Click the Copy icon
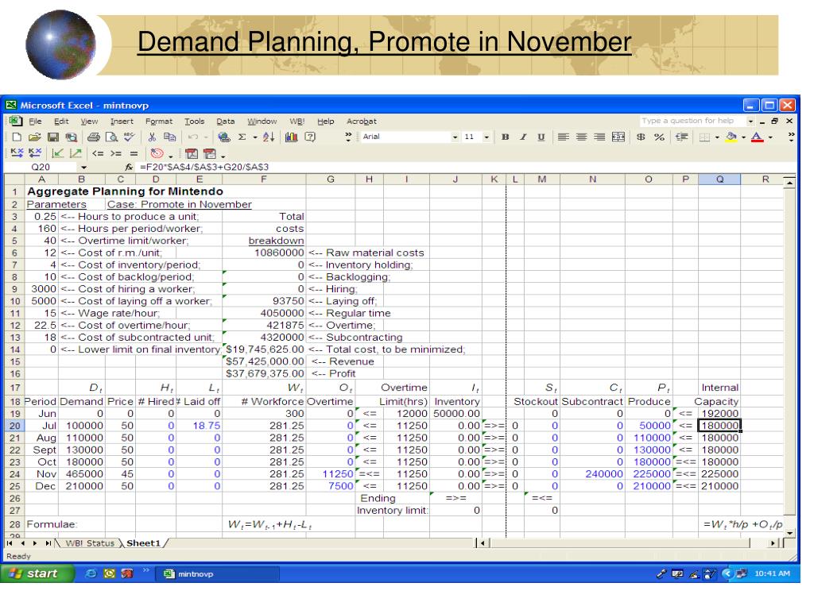The image size is (814, 610). [170, 137]
